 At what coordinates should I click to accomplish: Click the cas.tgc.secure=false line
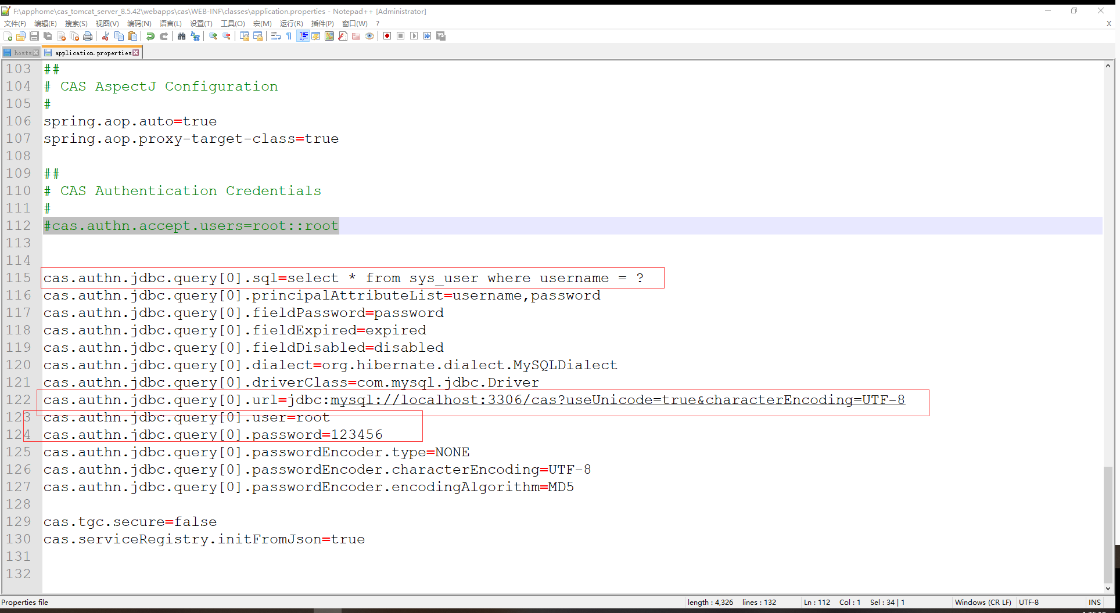tap(130, 522)
